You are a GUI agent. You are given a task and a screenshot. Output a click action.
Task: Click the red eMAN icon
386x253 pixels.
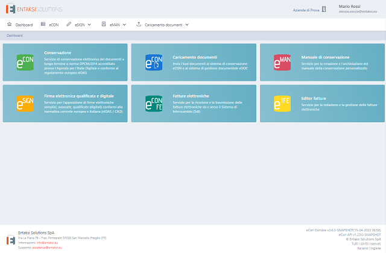(x=282, y=63)
